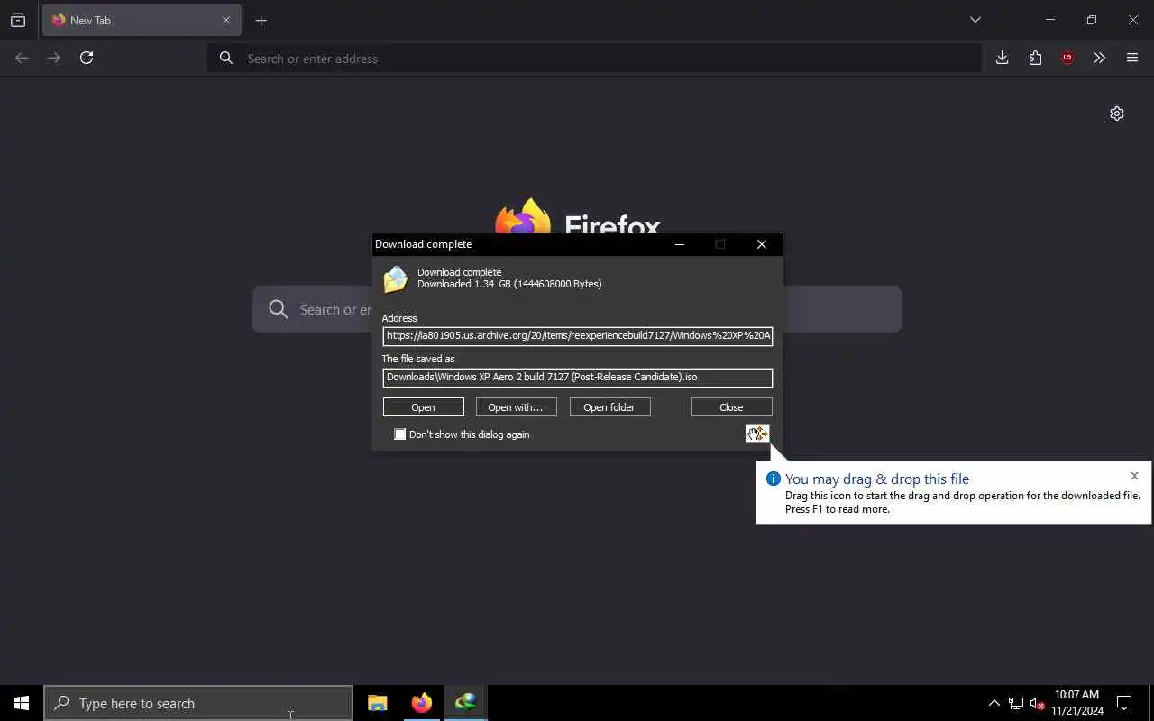Open the Windows Start menu
Viewport: 1154px width, 721px height.
(22, 703)
